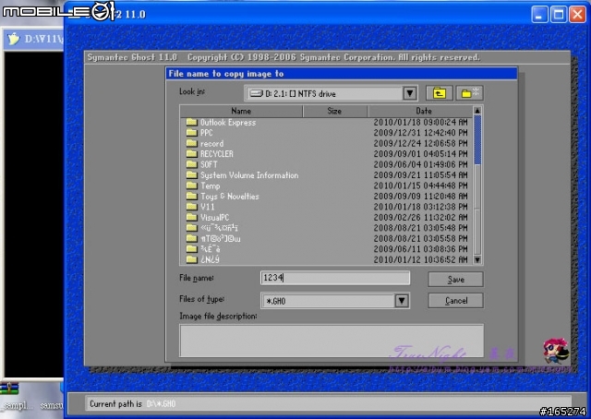This screenshot has width=591, height=419.
Task: Select the Outlook Express folder
Action: [x=221, y=122]
